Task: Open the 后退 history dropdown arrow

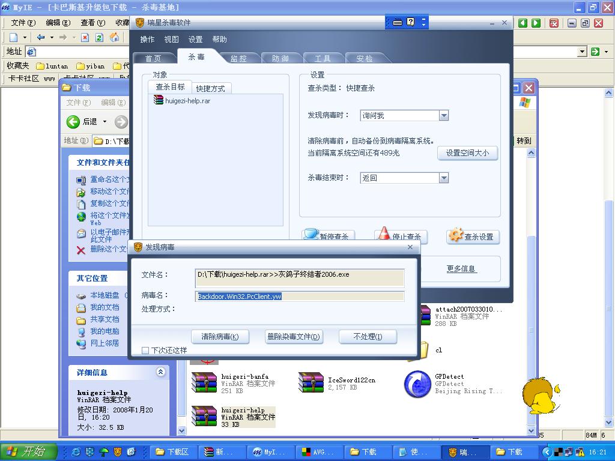Action: point(105,122)
